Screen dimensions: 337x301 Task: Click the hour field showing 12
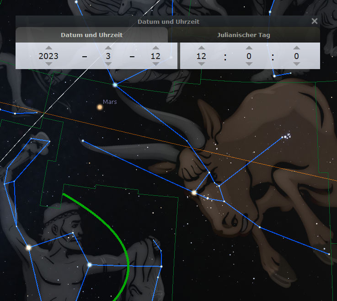point(201,56)
